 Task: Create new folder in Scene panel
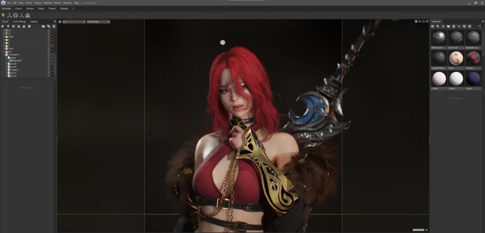tap(43, 26)
